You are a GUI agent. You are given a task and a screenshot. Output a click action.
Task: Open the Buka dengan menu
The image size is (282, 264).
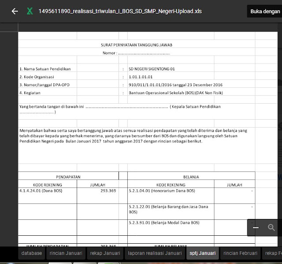(x=265, y=11)
